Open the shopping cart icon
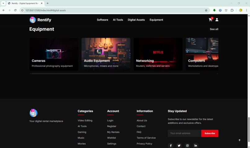250x148 pixels. coord(210,20)
